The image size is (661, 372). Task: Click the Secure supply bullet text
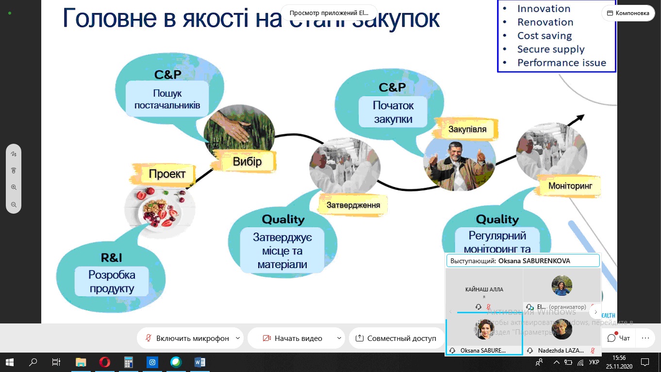pos(551,50)
